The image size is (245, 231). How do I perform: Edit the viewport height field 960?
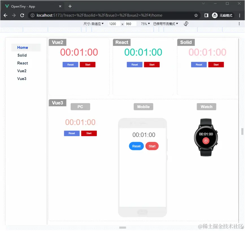[131, 24]
